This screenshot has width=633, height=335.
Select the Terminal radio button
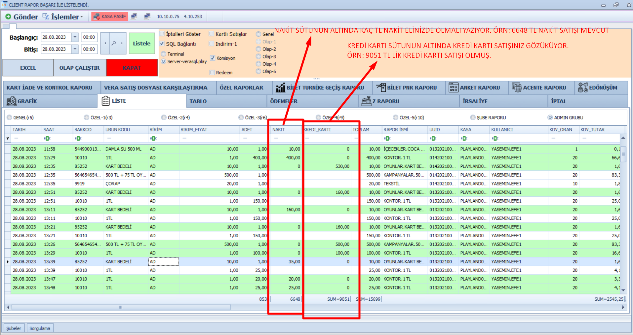pyautogui.click(x=163, y=54)
